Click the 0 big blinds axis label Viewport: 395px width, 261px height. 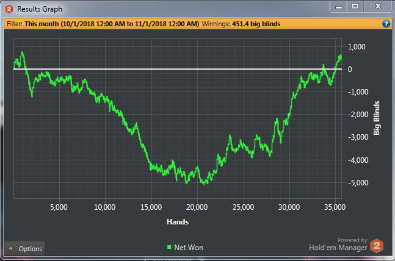tap(350, 70)
